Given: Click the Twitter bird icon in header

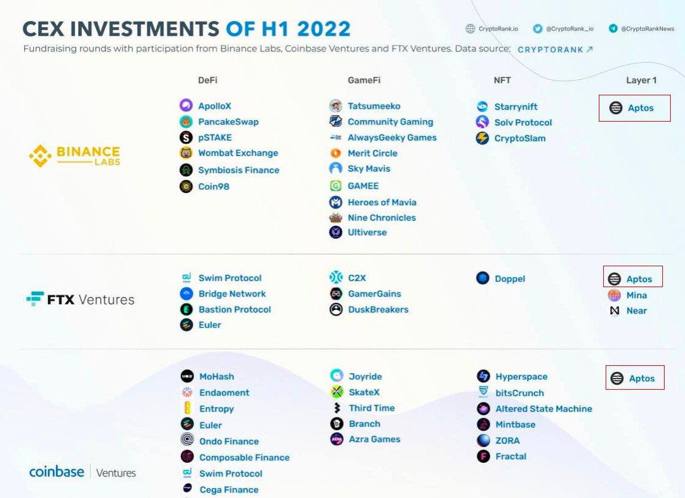Looking at the screenshot, I should [537, 29].
